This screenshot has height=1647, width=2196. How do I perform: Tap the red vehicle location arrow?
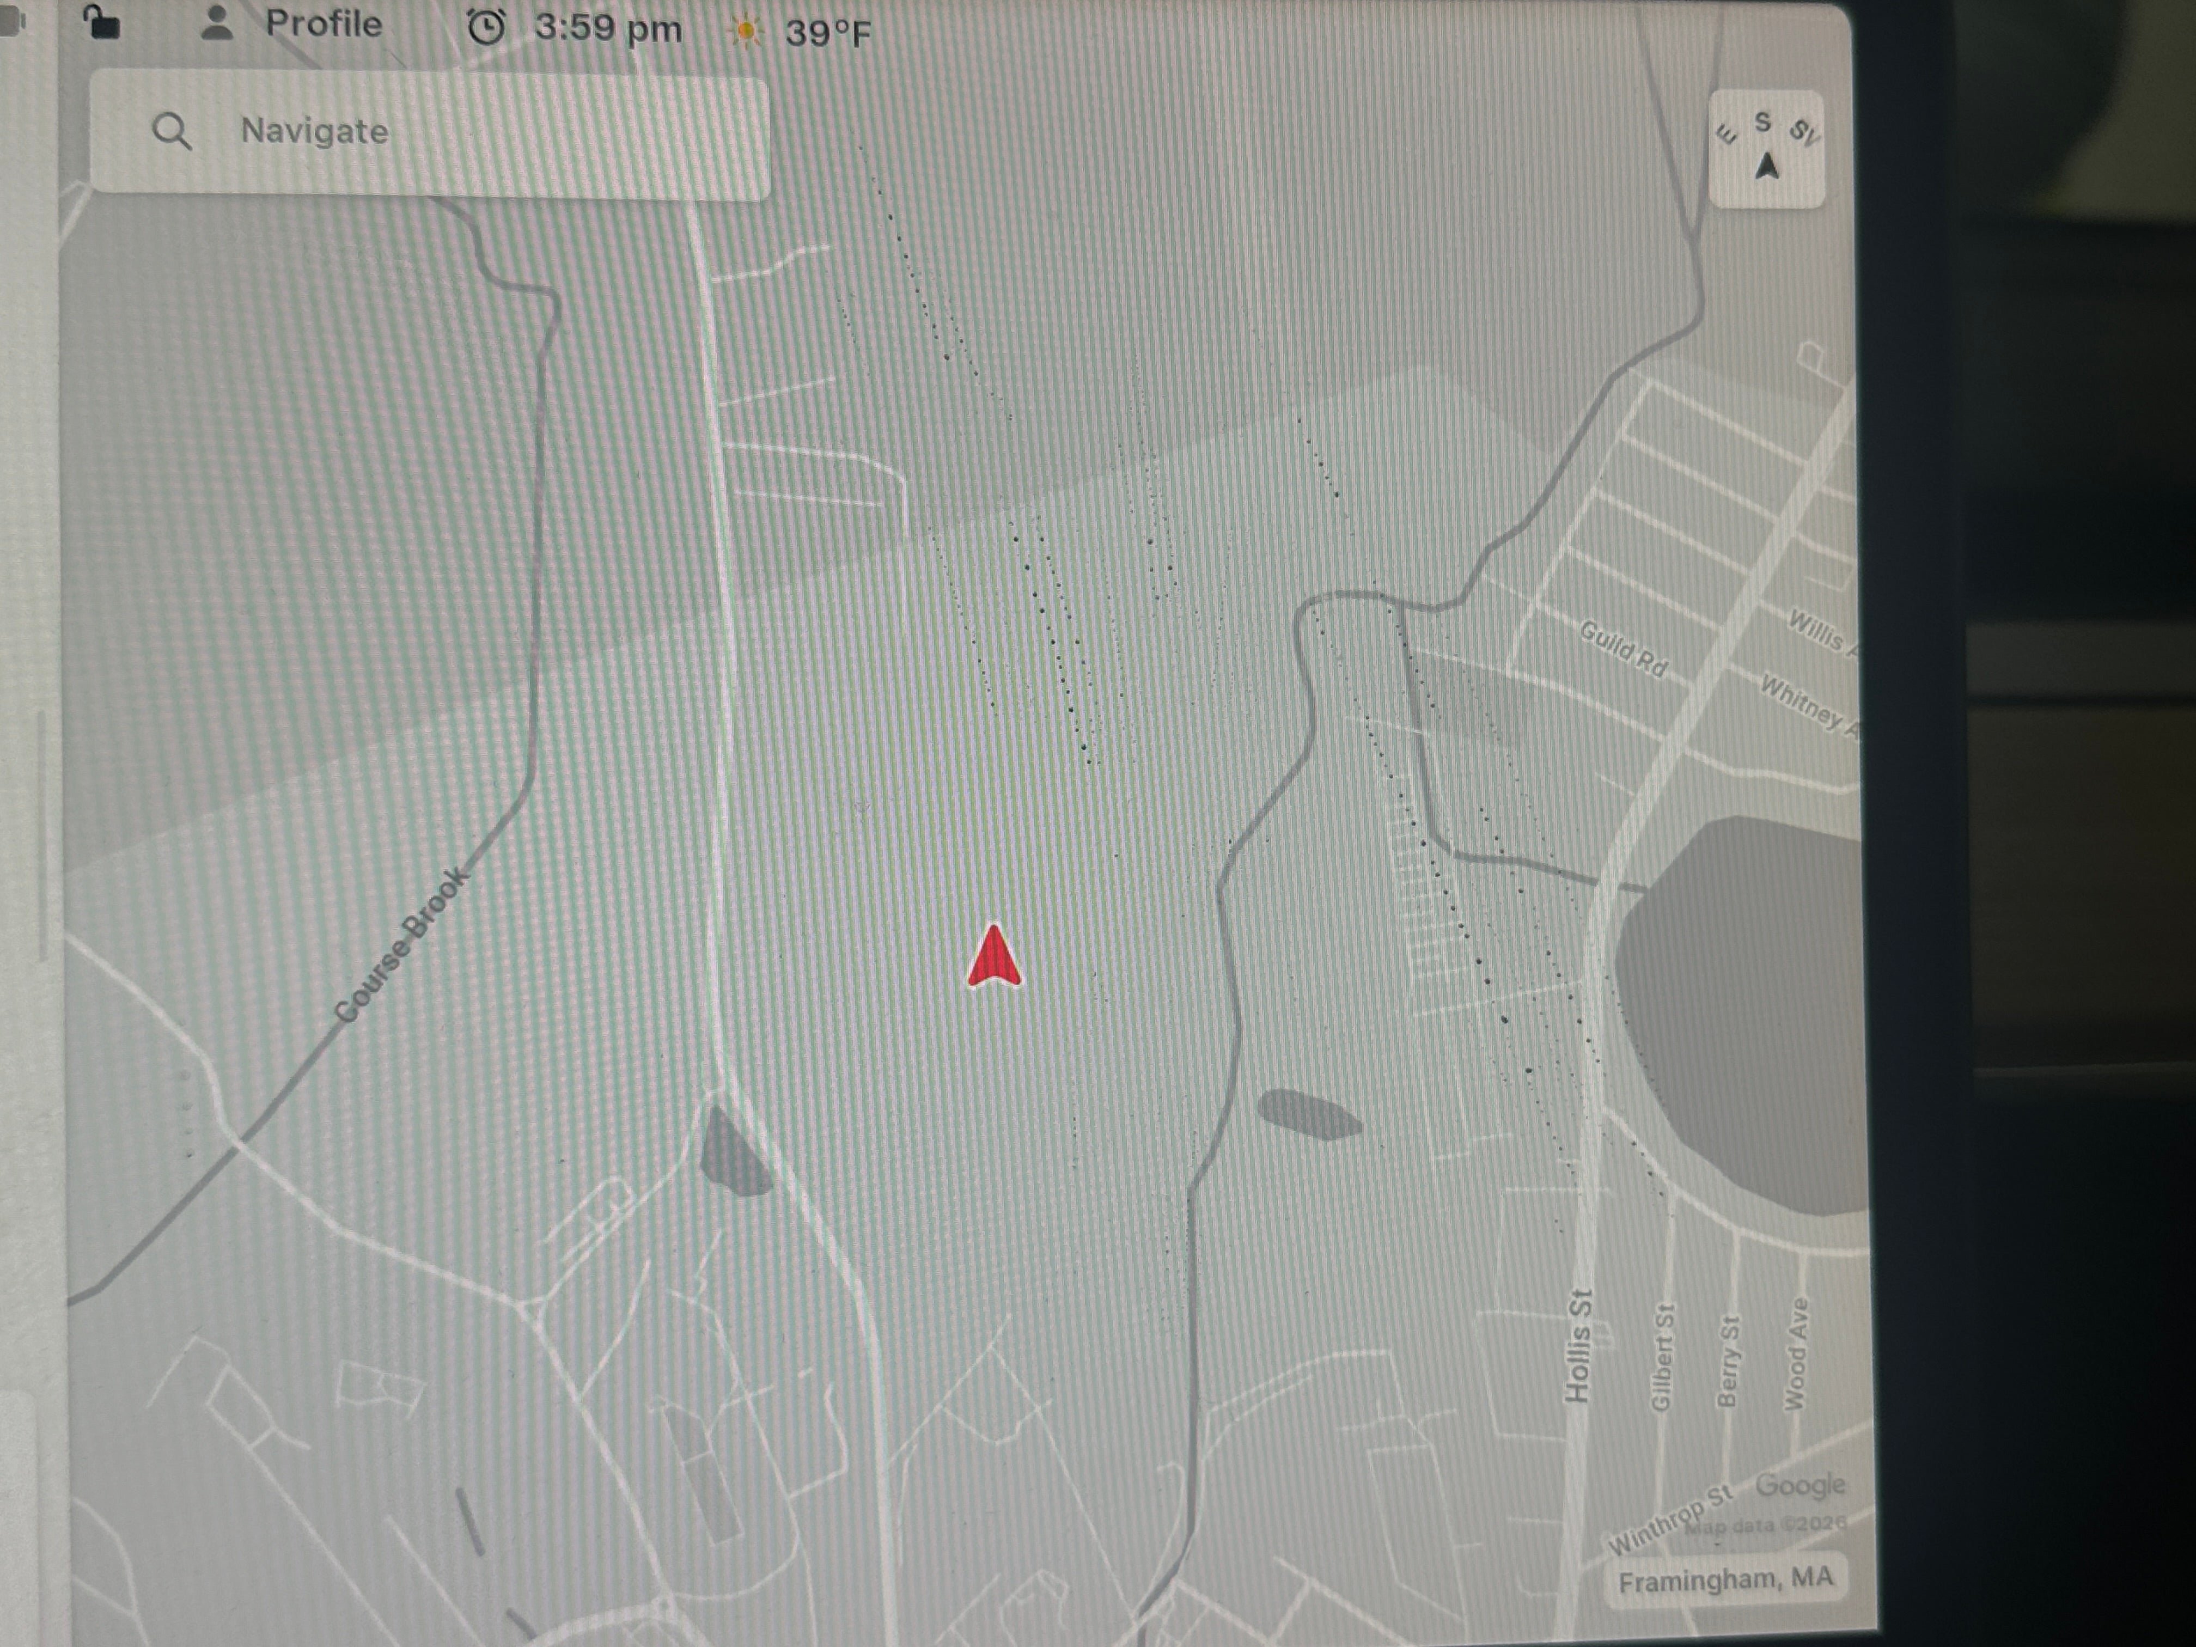coord(994,957)
